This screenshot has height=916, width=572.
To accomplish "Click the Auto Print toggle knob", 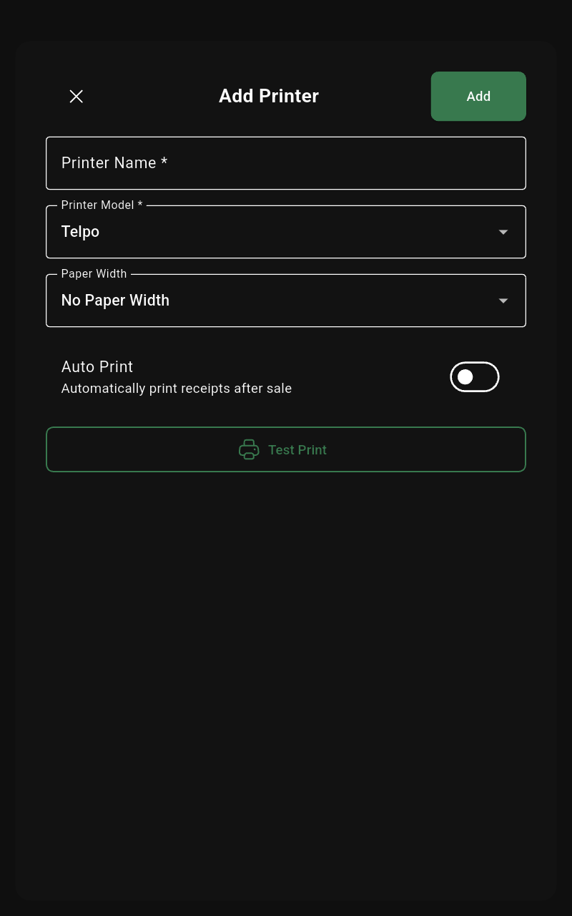I will (465, 377).
